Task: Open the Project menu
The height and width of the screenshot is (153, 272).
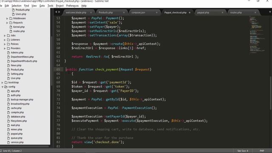Action: tap(59, 6)
